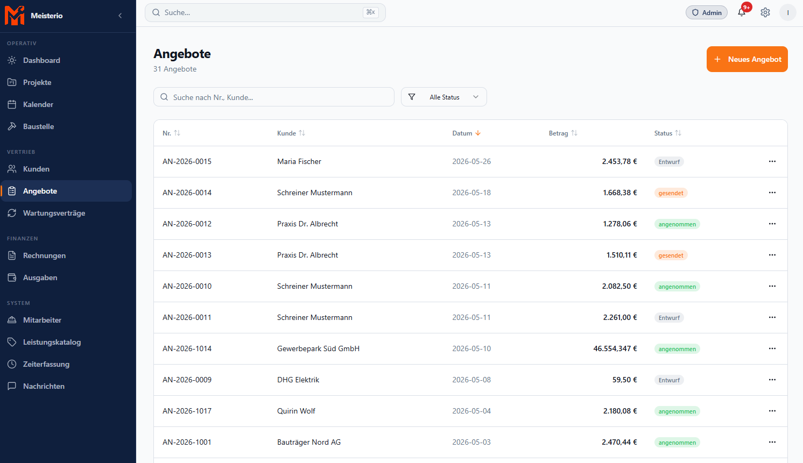This screenshot has width=803, height=463.
Task: Open actions menu for AN-2026-0014
Action: [x=772, y=193]
